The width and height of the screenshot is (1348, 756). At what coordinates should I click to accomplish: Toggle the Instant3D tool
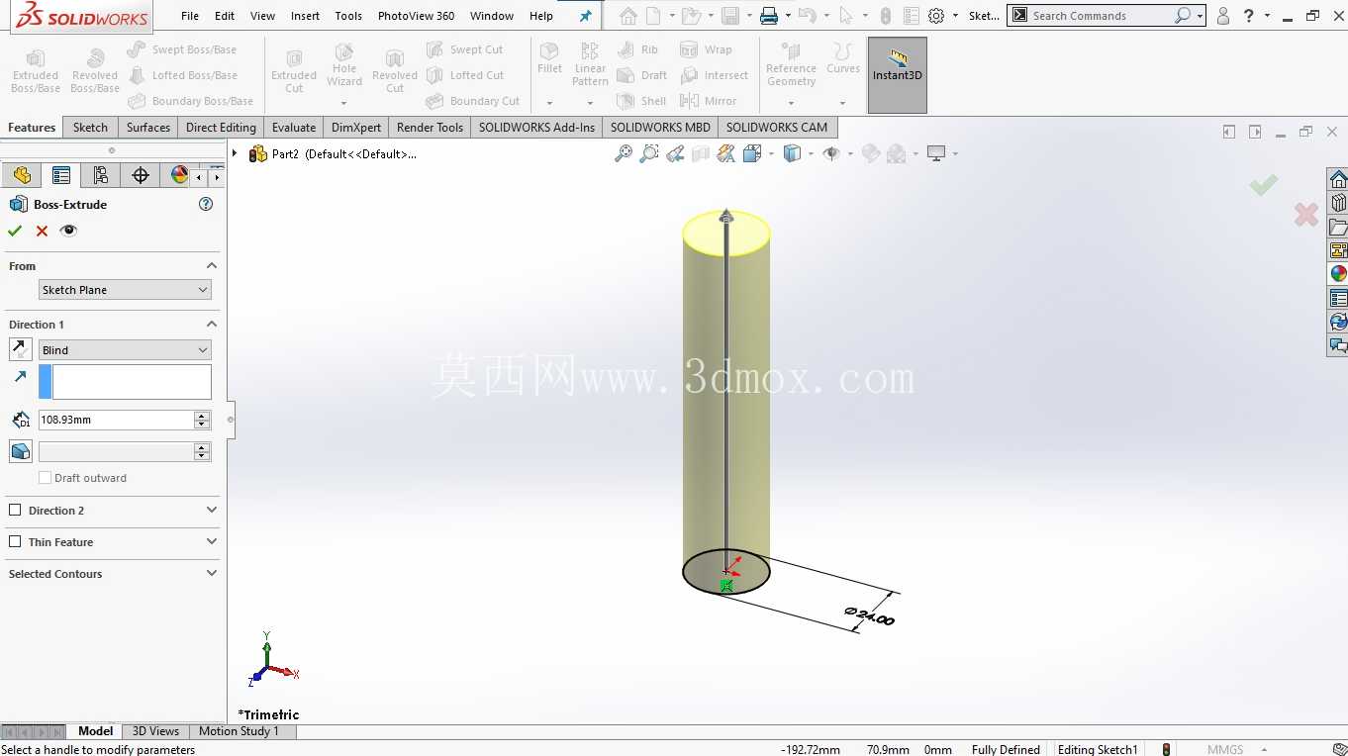897,75
